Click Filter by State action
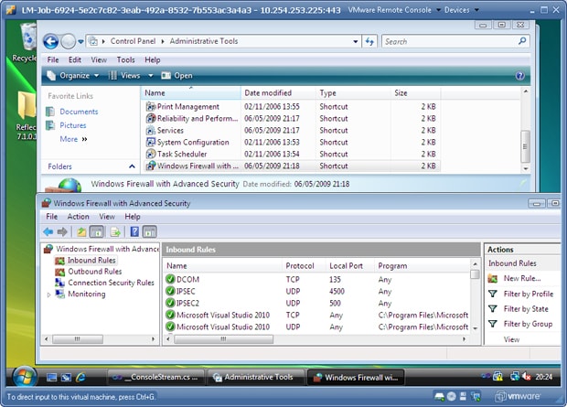The height and width of the screenshot is (407, 567). click(x=525, y=309)
